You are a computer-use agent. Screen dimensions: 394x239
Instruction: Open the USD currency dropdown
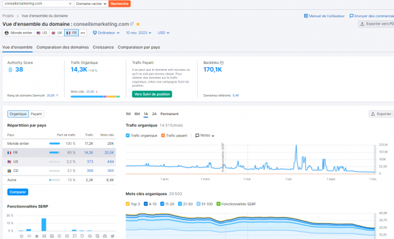163,33
